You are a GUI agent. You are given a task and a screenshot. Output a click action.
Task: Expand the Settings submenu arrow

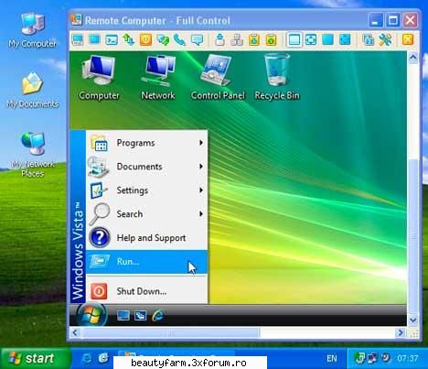201,190
